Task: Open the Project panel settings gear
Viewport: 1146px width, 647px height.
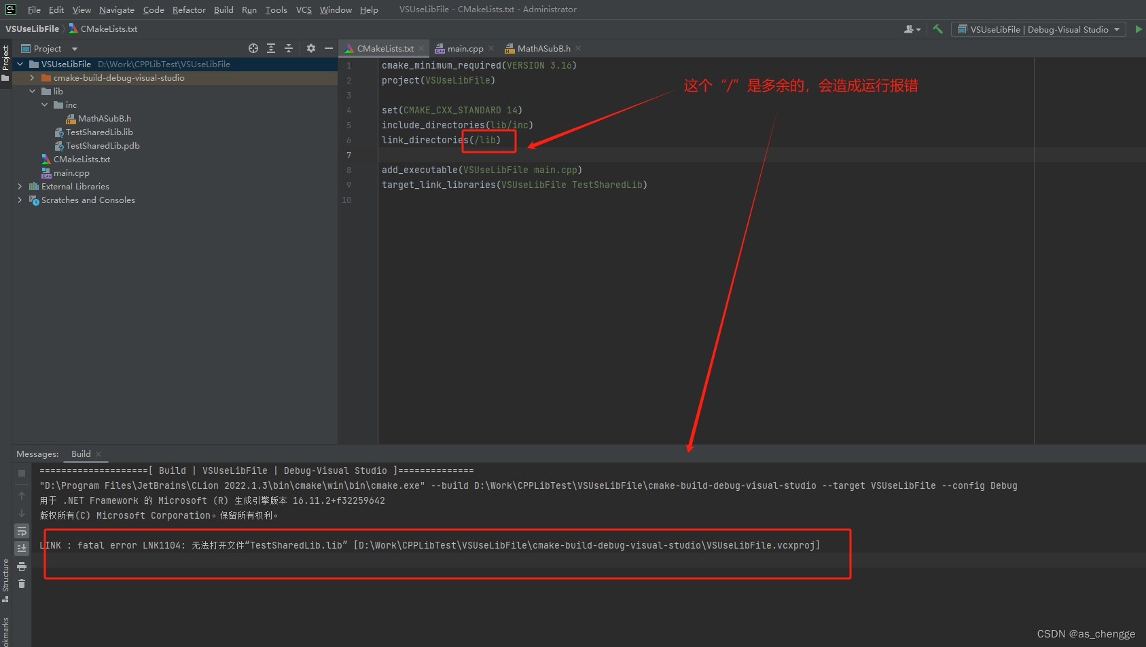Action: coord(310,48)
